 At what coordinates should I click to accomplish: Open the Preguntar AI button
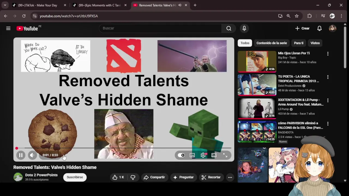(183, 177)
